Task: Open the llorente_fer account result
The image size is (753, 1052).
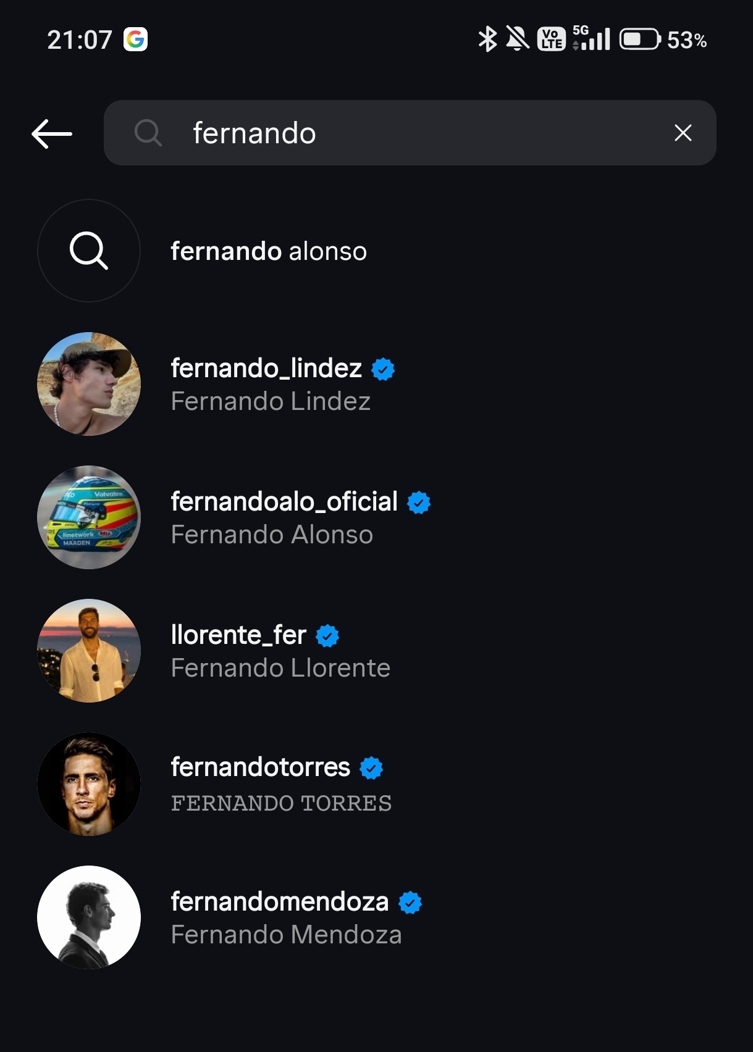Action: coord(238,635)
